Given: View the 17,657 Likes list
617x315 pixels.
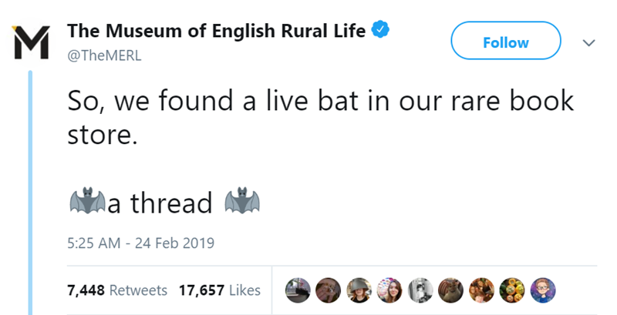Looking at the screenshot, I should (x=219, y=290).
